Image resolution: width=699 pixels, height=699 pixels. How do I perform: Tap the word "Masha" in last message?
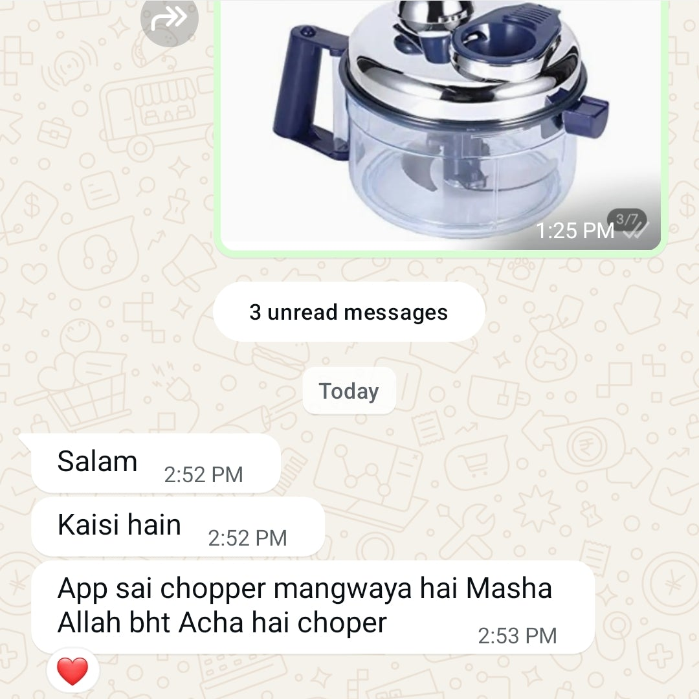point(509,588)
